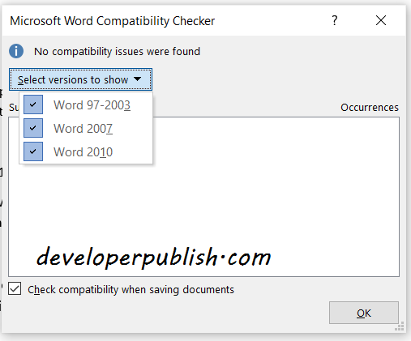Click the Occurrences column header

[370, 108]
